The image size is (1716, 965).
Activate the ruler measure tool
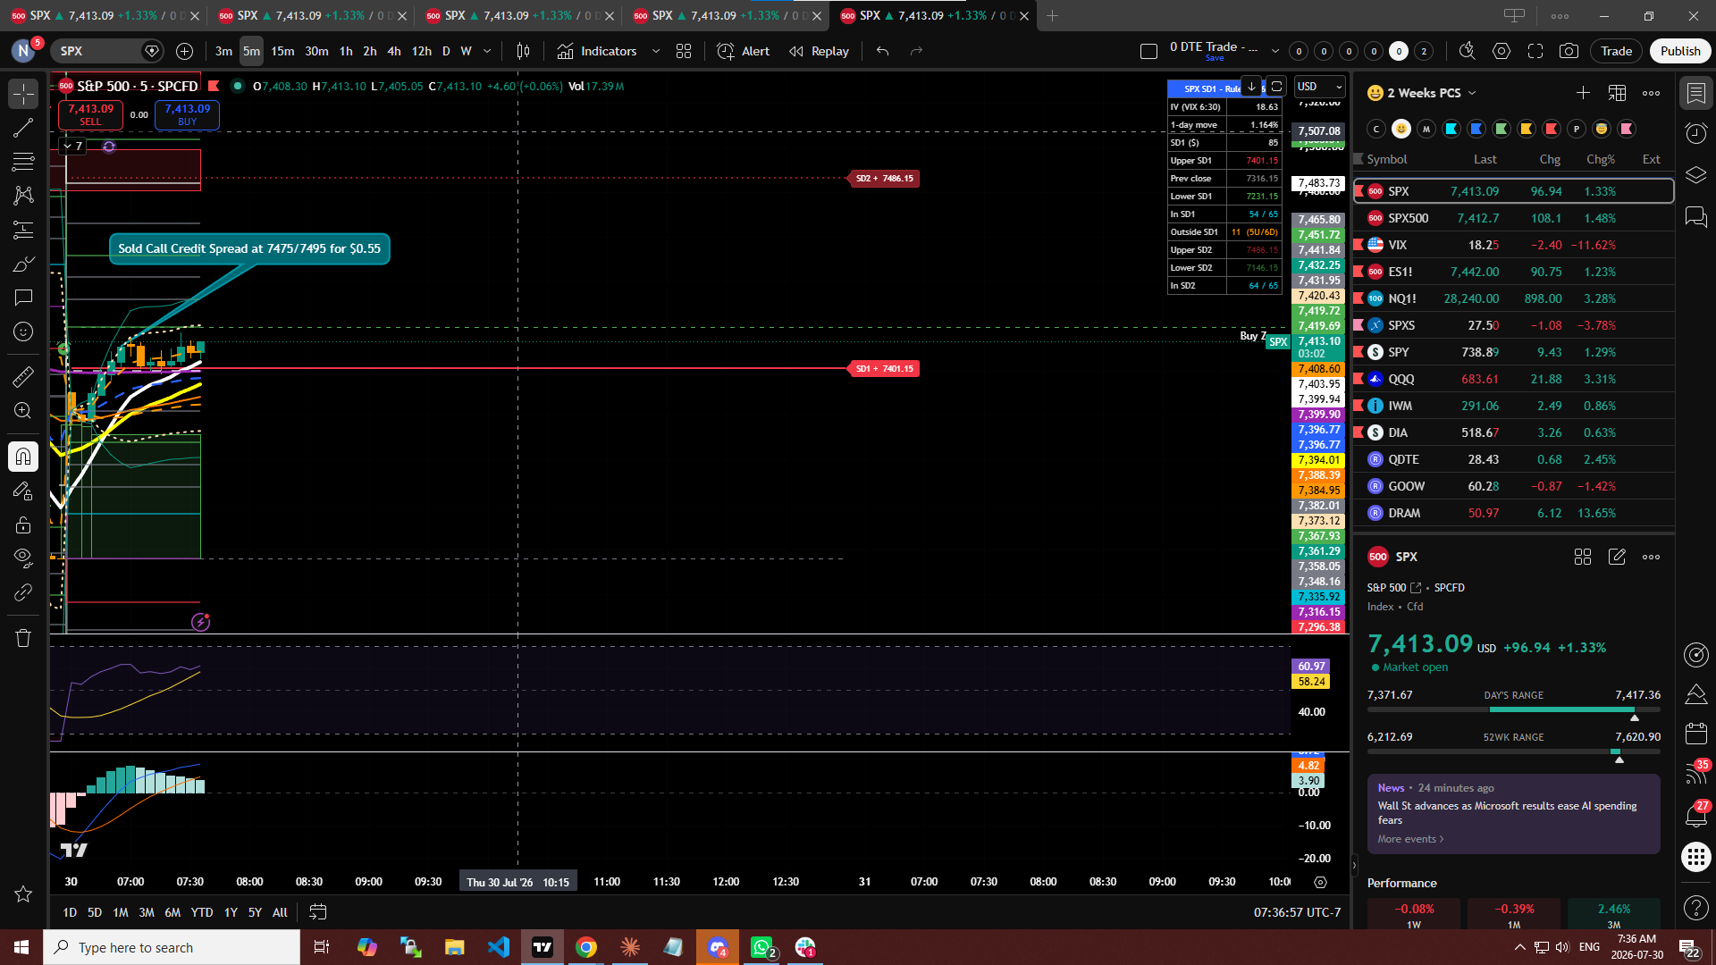point(23,376)
